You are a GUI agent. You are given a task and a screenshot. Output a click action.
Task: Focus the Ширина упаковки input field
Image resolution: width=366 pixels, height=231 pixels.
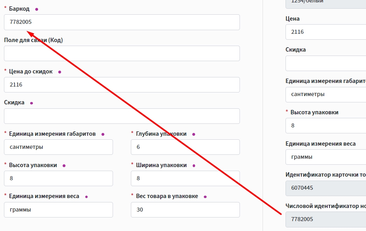185,178
